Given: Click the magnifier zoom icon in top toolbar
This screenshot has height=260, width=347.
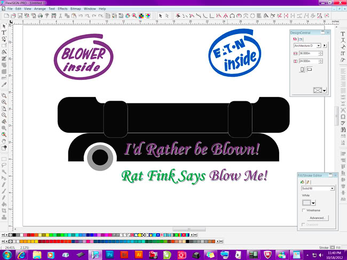Looking at the screenshot, I should tap(135, 15).
